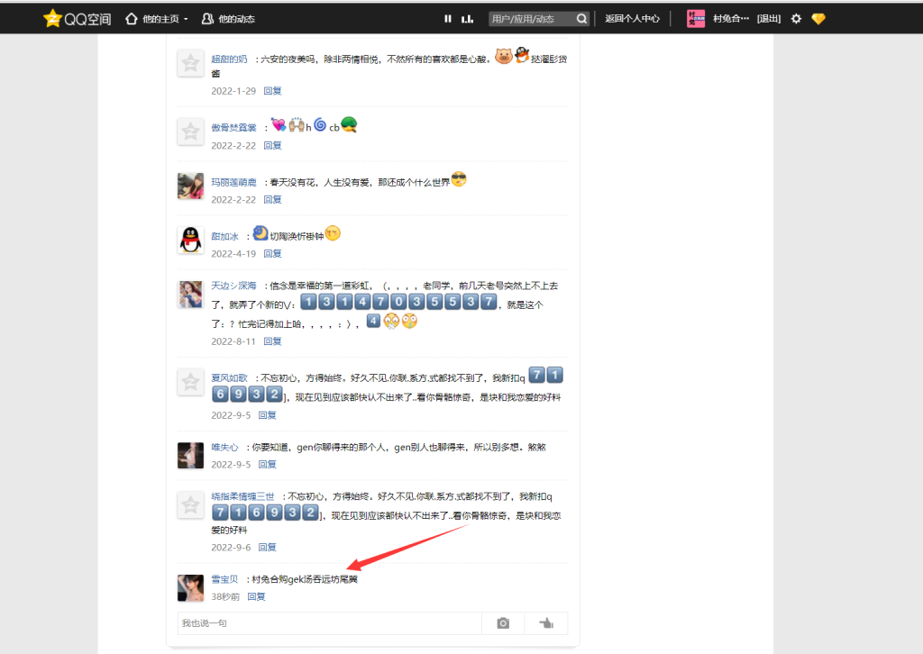Pause the background music playback icon
The width and height of the screenshot is (923, 654).
click(x=447, y=18)
